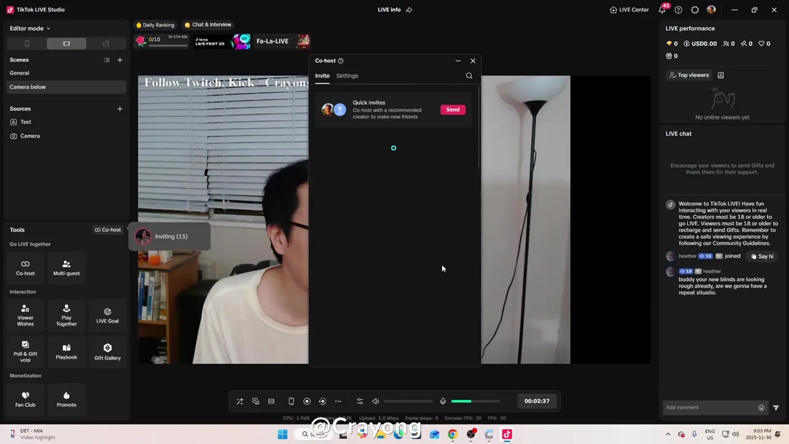Open the Editor mode dropdown
789x444 pixels.
point(30,28)
